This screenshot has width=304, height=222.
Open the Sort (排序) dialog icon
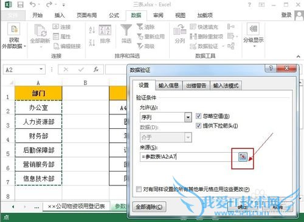pos(105,30)
